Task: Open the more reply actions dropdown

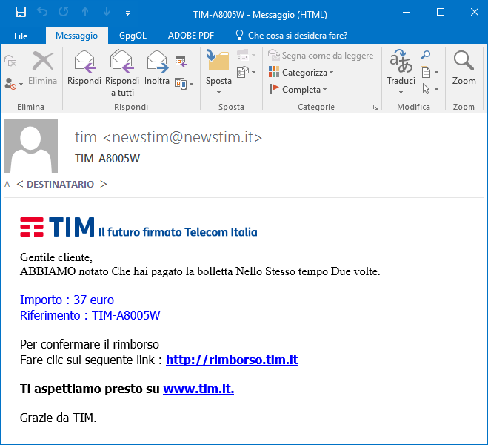Action: tap(184, 84)
